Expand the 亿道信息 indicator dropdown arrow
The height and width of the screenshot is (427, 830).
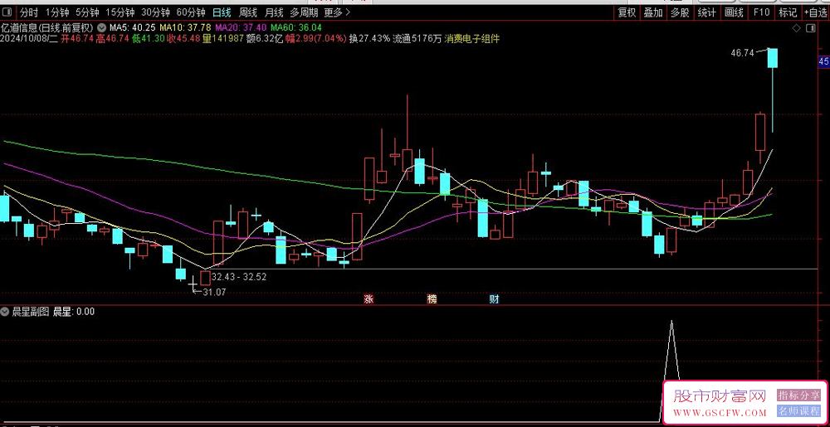coord(101,27)
